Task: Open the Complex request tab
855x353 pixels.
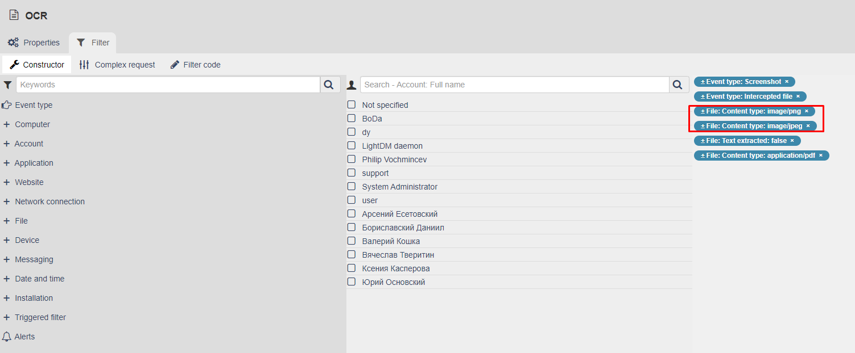Action: tap(118, 65)
